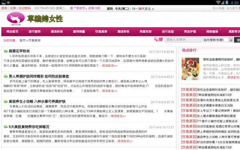
Task: Open 潮流街拍 navigation tab
Action: (57, 32)
